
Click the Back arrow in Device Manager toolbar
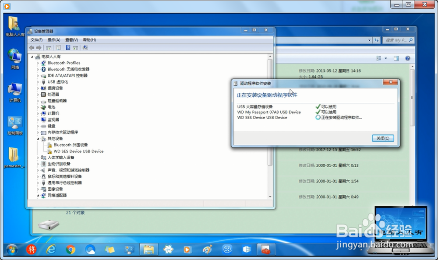click(32, 48)
